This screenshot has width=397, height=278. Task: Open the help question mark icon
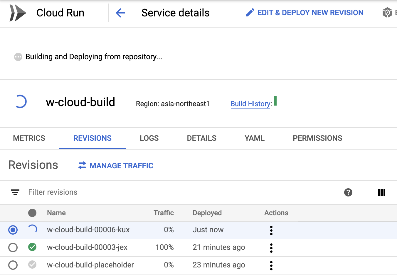(348, 192)
